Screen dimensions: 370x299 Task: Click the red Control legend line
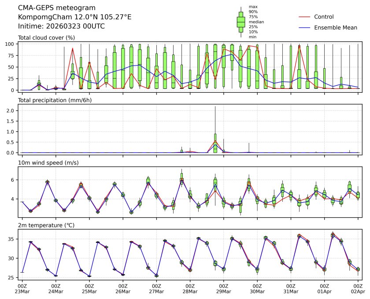coord(305,17)
